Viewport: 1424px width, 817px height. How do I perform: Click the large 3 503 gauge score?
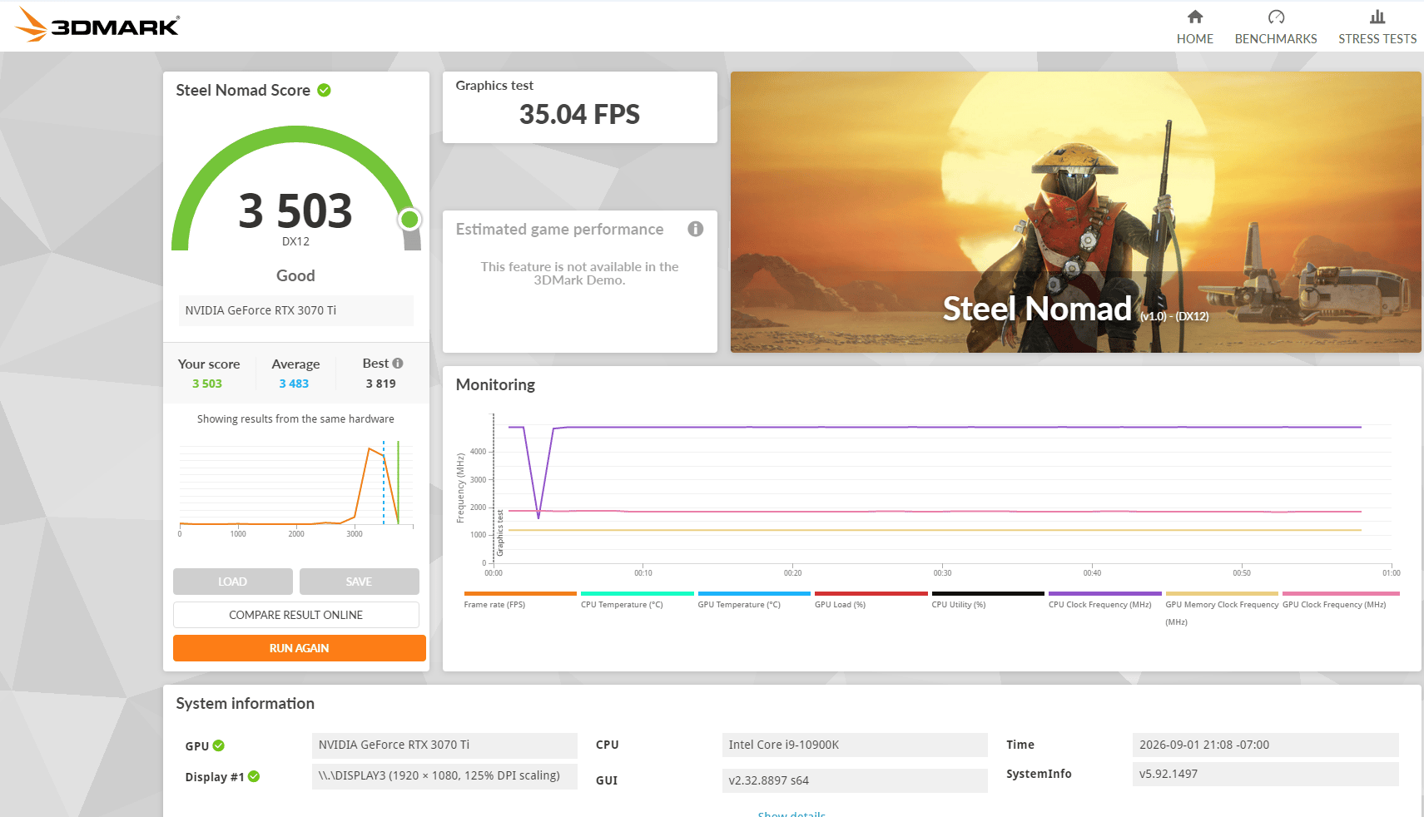click(x=295, y=210)
